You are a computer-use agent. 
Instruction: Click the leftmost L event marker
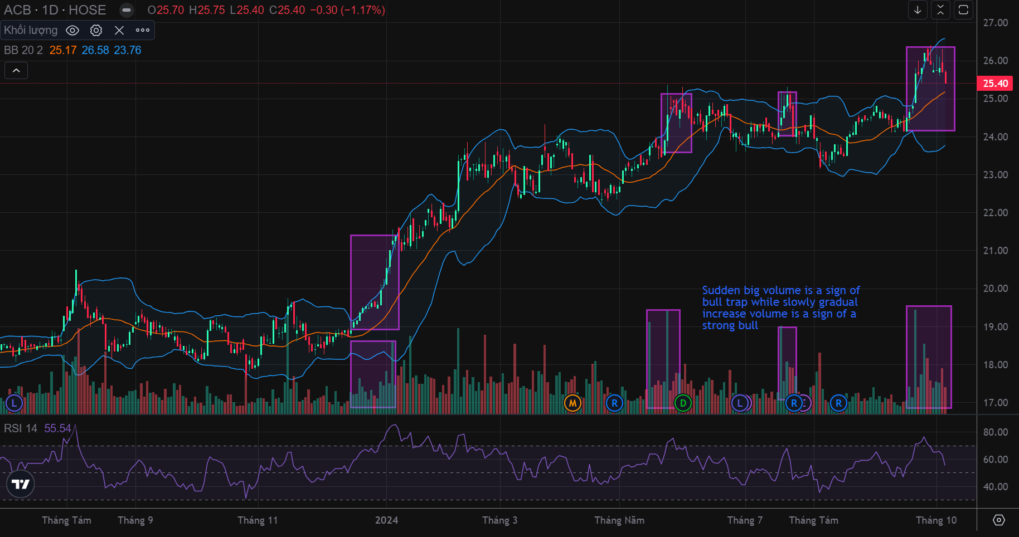[14, 403]
